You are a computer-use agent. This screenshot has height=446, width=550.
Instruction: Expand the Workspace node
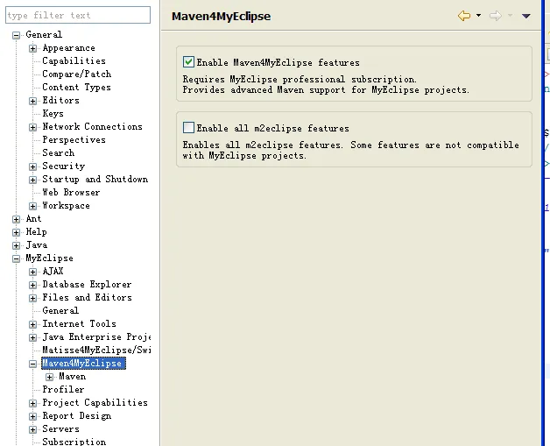[x=32, y=206]
